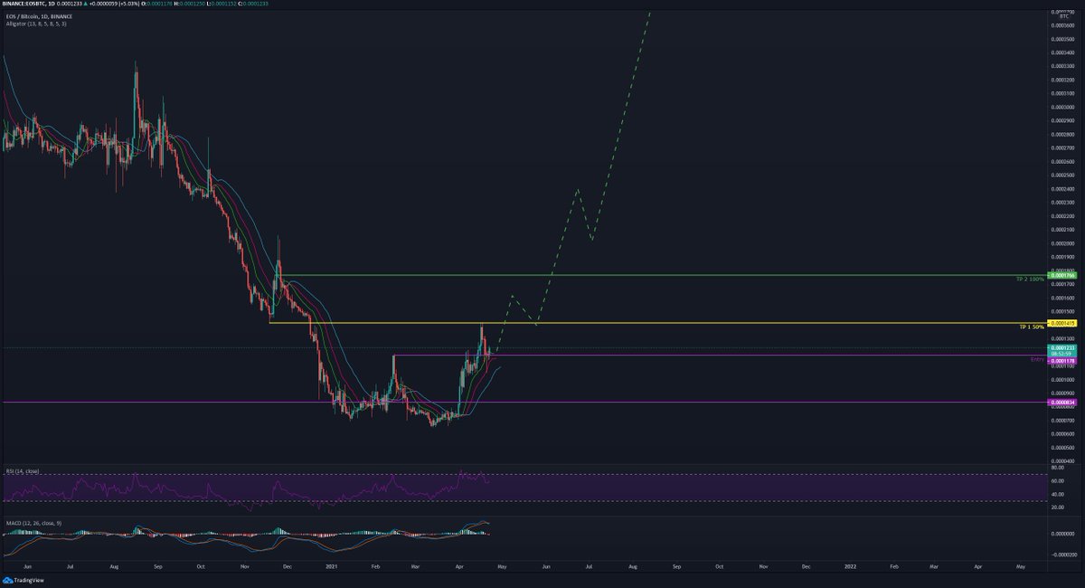Click the Sep label of 2021 on time axis
Image resolution: width=1085 pixels, height=588 pixels.
click(676, 565)
